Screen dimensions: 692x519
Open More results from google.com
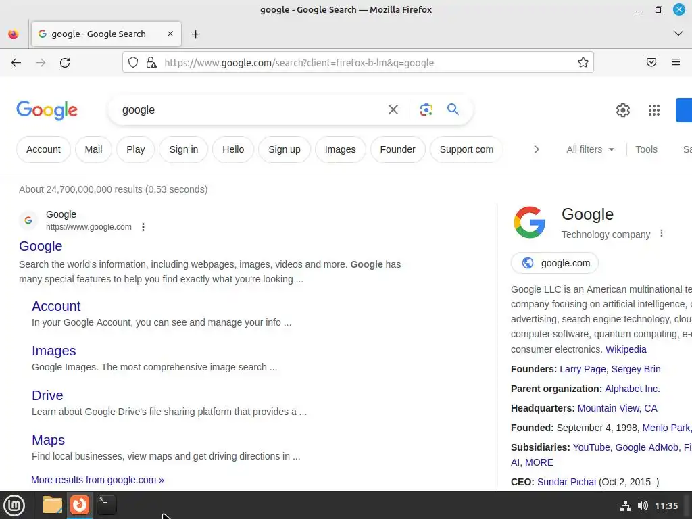click(97, 480)
